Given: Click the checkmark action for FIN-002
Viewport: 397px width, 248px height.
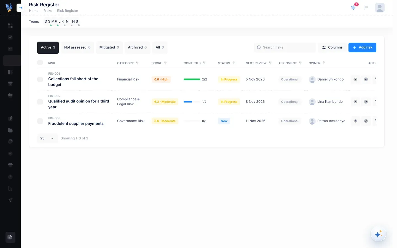Looking at the screenshot, I should coord(366,102).
